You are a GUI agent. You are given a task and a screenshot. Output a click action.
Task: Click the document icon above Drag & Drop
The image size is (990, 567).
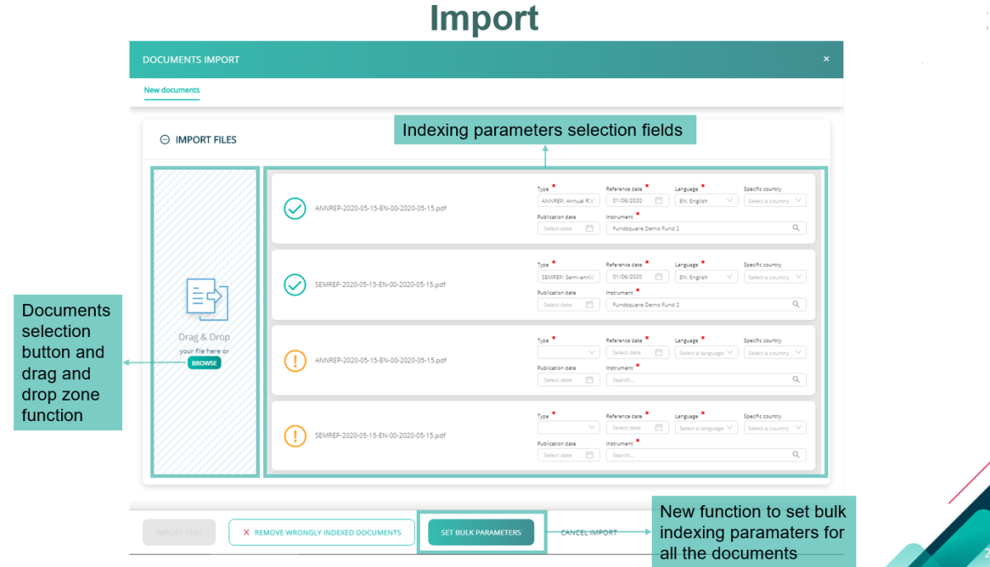coord(207,299)
